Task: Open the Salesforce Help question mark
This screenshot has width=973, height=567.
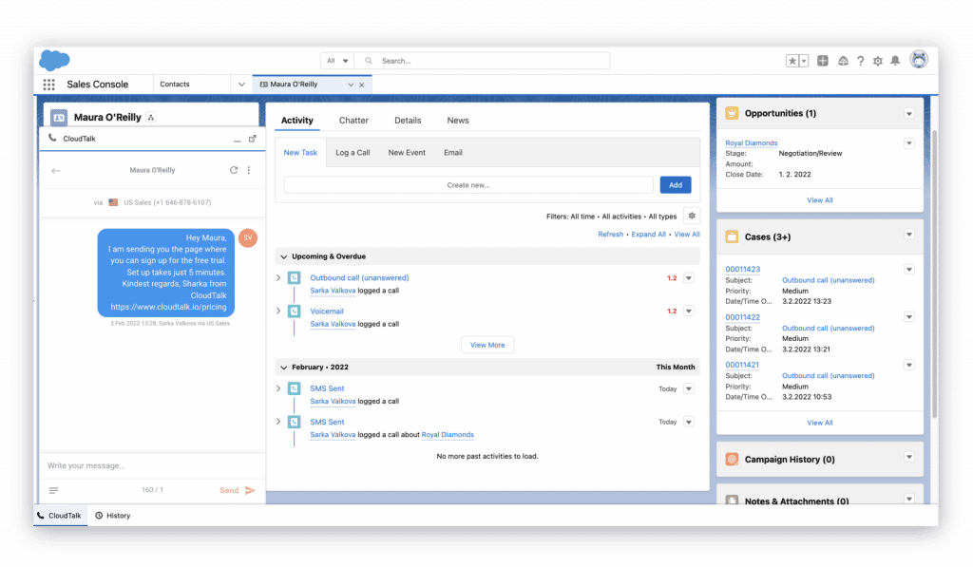Action: [x=861, y=61]
